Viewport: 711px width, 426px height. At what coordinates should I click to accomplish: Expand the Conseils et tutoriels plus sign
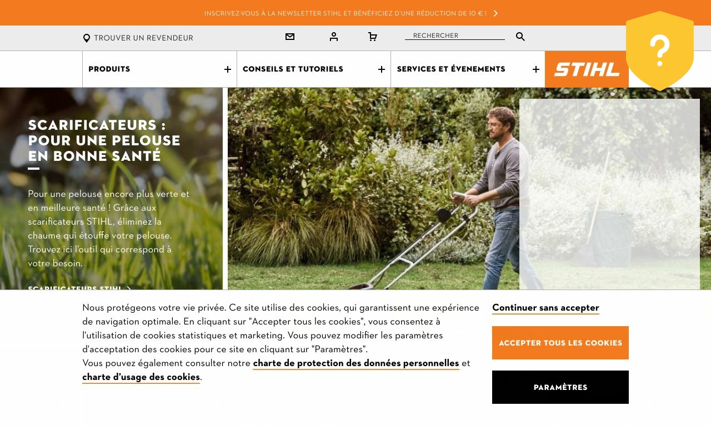pos(382,69)
